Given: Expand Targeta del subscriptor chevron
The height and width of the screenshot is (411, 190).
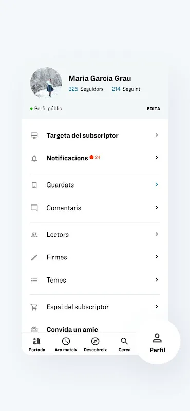Looking at the screenshot, I should pos(157,135).
